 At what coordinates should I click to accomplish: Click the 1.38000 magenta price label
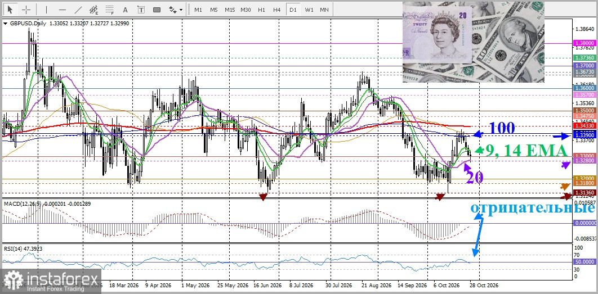pos(585,44)
